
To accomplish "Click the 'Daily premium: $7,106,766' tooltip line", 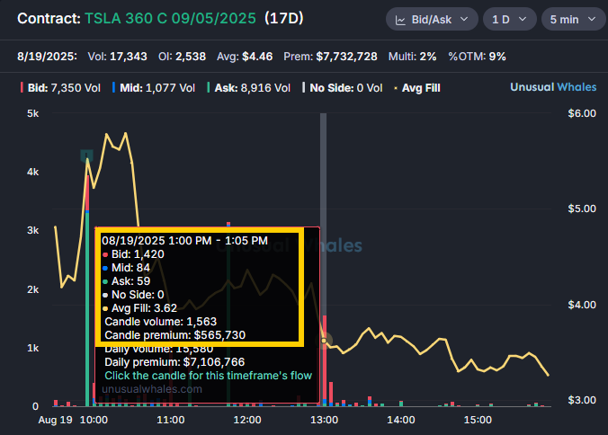I will click(174, 362).
